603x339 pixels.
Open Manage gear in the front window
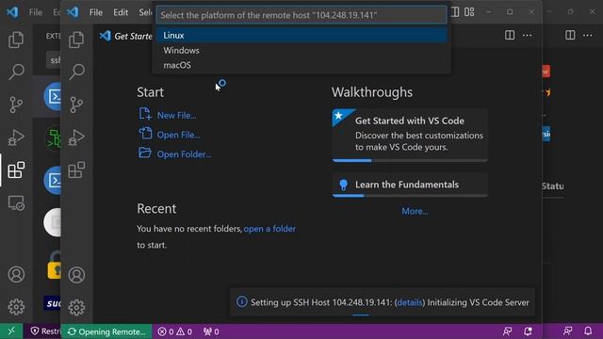click(76, 307)
